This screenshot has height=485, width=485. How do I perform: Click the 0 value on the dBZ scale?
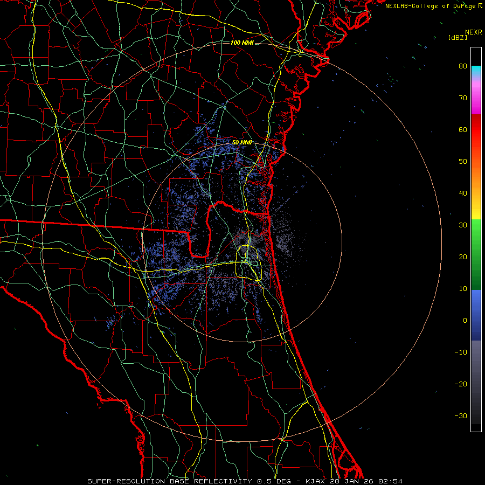point(465,321)
